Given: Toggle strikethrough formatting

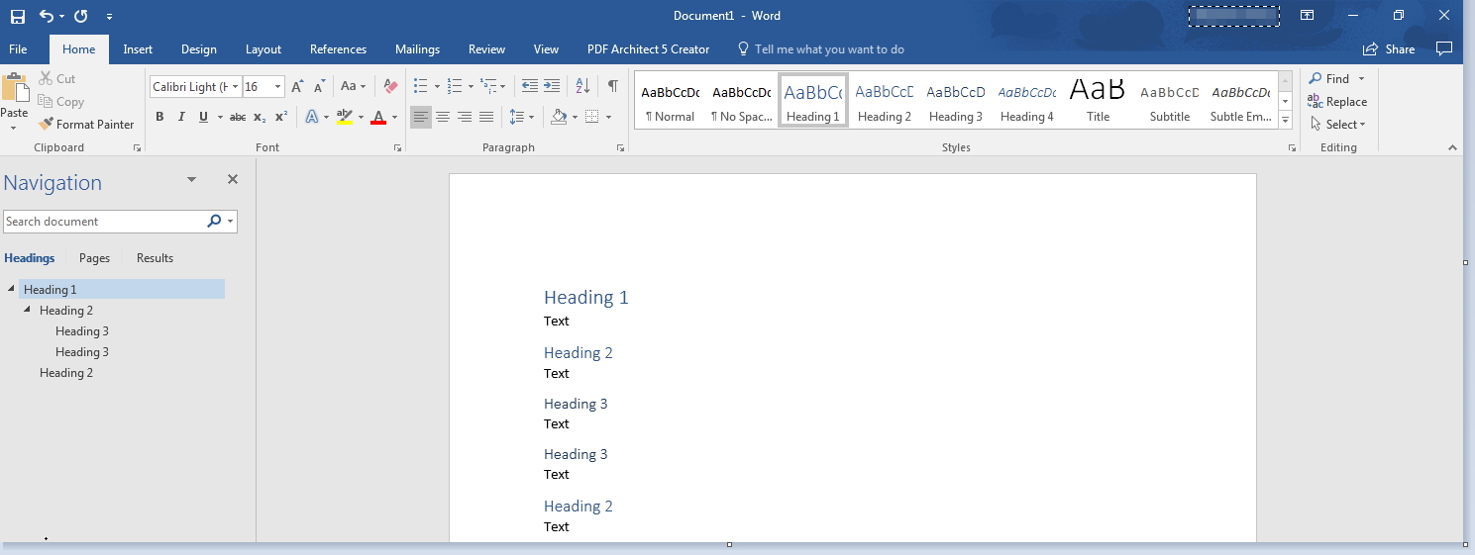Looking at the screenshot, I should click(x=238, y=117).
